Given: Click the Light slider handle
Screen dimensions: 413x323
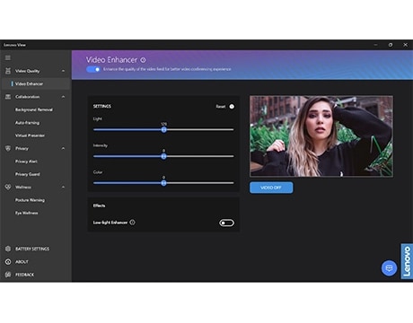Looking at the screenshot, I should 163,129.
